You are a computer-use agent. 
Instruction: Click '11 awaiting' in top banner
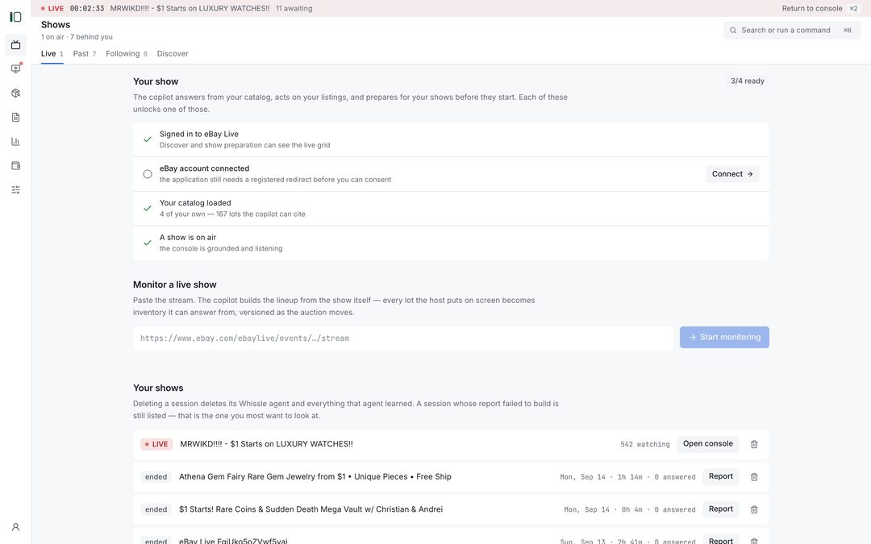tap(294, 8)
